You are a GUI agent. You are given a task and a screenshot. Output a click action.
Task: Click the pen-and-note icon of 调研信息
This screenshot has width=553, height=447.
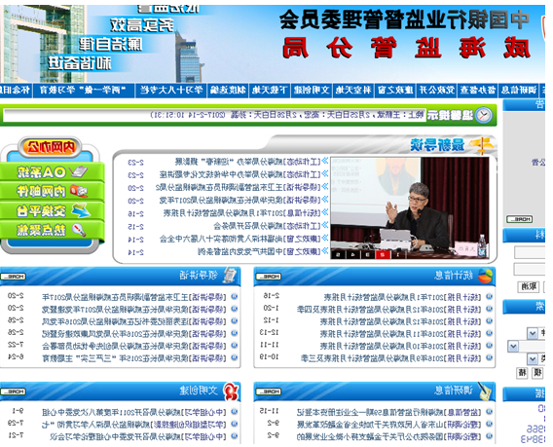pyautogui.click(x=485, y=391)
